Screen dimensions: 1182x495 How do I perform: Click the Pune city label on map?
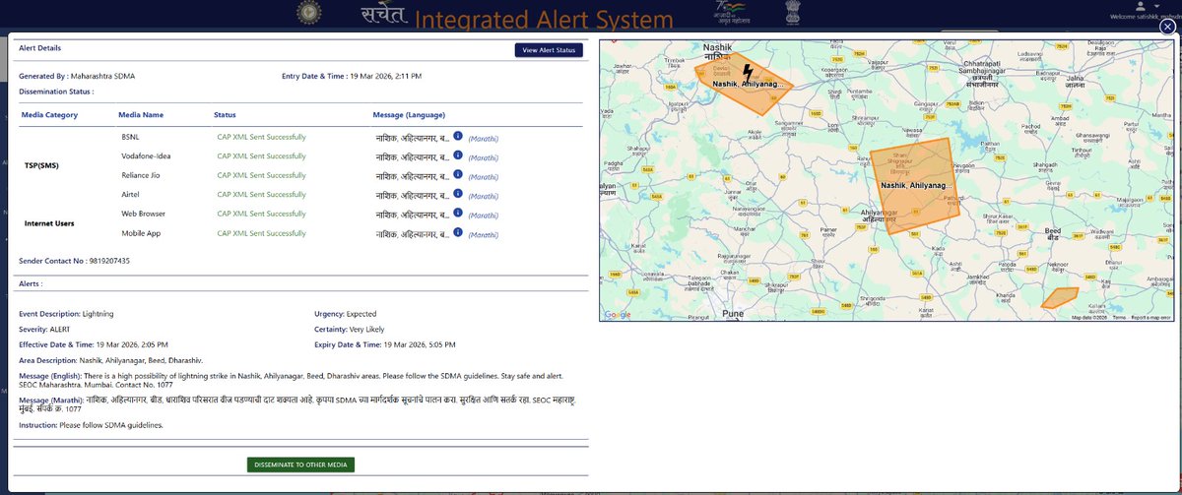(x=733, y=313)
